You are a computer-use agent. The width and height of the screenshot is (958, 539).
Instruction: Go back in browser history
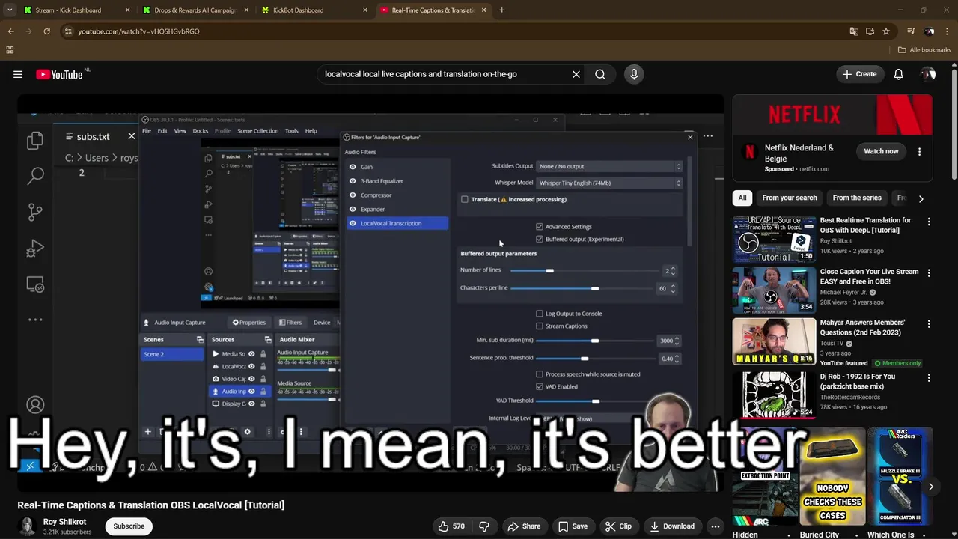tap(10, 31)
